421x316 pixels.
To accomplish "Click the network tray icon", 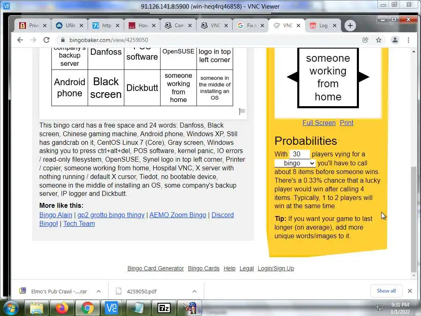I will click(379, 308).
